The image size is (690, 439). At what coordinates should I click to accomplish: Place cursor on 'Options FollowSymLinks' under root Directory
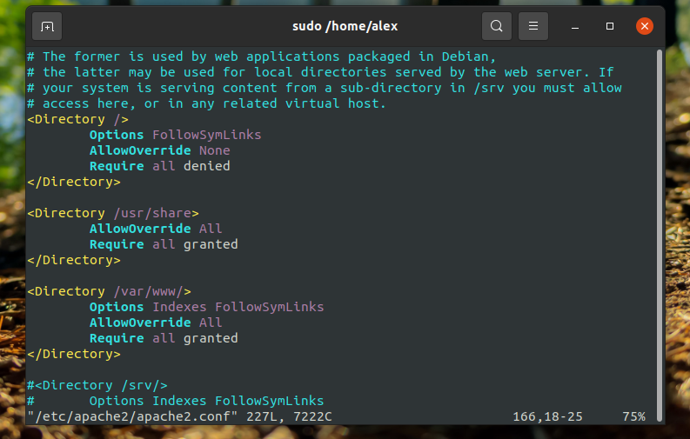175,135
